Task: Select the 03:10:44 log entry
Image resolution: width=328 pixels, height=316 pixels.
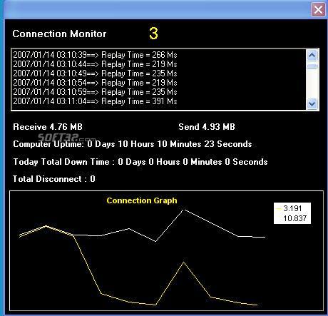Action: [95, 64]
